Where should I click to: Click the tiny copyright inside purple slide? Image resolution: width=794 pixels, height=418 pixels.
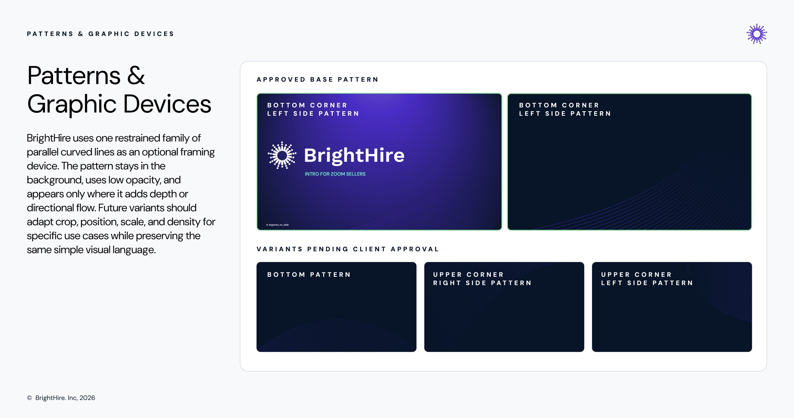(x=278, y=225)
